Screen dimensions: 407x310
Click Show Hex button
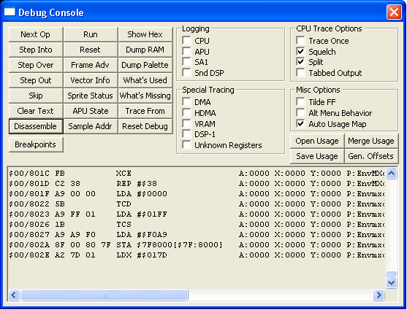coord(145,34)
